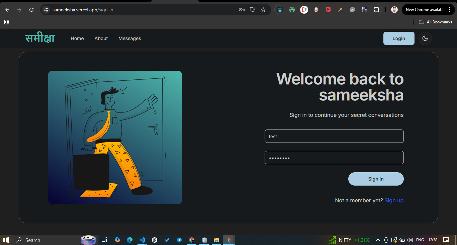This screenshot has width=457, height=245.
Task: Open the clock showing 12:38
Action: [x=433, y=240]
